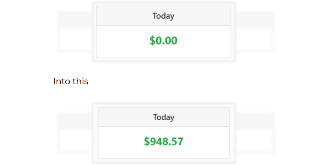Click the Today header above $0.00
This screenshot has width=326, height=165.
(x=163, y=16)
